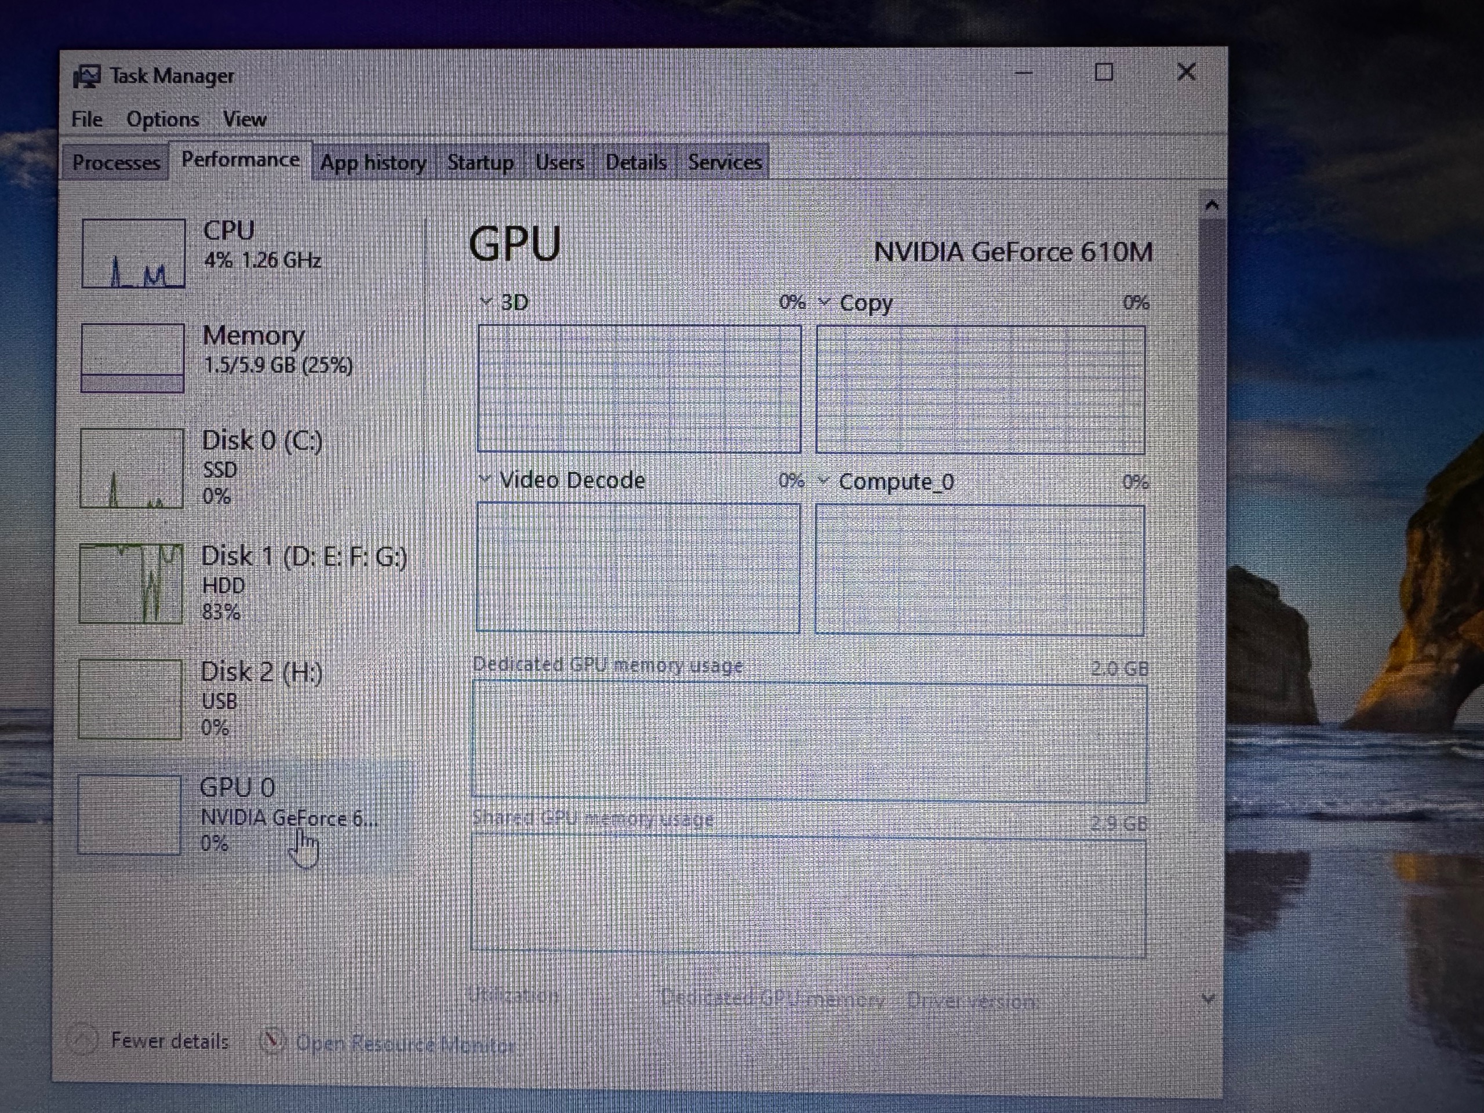This screenshot has height=1113, width=1484.
Task: Minimize the Task Manager window
Action: coord(1024,72)
